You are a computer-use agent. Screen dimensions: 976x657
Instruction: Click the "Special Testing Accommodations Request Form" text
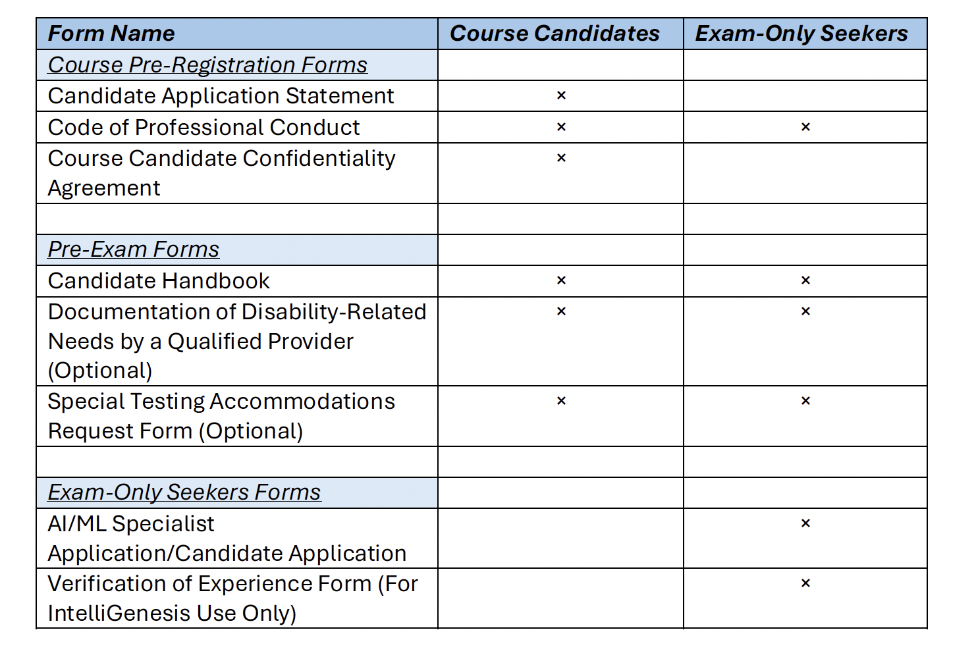[x=221, y=416]
